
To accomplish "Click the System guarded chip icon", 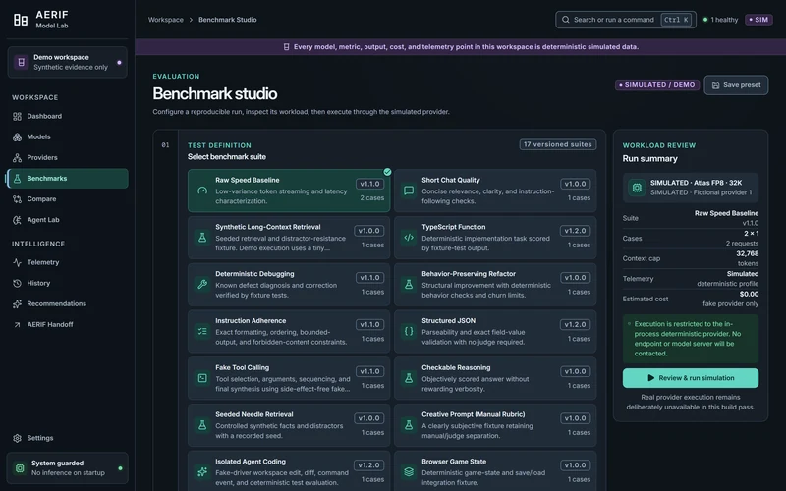I will pyautogui.click(x=20, y=468).
